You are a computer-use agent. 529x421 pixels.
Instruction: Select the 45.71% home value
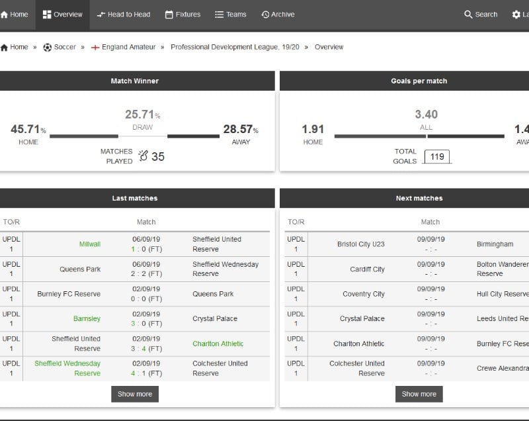(x=28, y=129)
